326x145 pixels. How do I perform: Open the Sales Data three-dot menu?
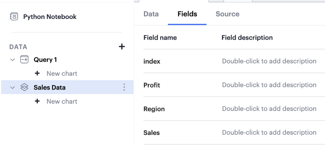coord(124,87)
